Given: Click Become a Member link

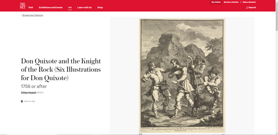Looking at the screenshot, I should tap(231, 2).
